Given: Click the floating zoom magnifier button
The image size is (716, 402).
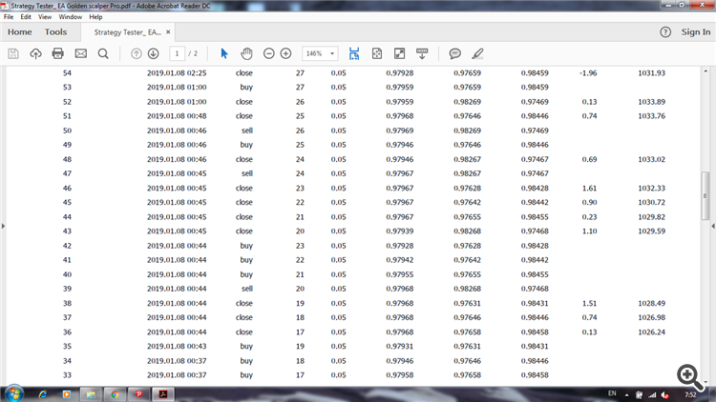Looking at the screenshot, I should click(689, 376).
